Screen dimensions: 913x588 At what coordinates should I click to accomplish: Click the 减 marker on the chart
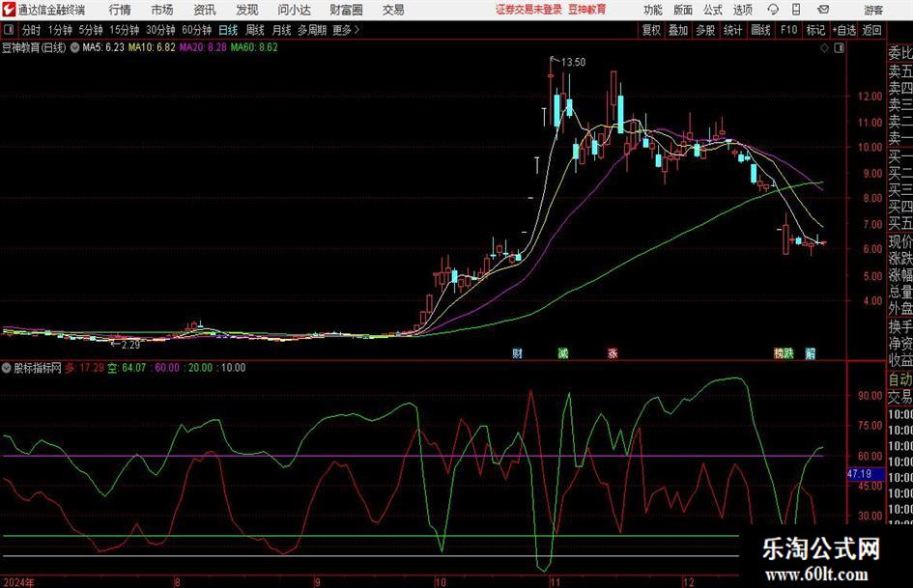(x=562, y=352)
